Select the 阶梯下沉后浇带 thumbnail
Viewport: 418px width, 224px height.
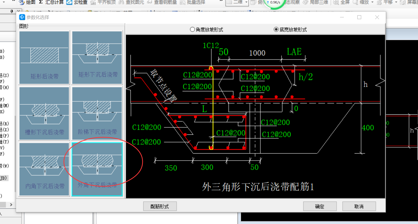pos(97,113)
